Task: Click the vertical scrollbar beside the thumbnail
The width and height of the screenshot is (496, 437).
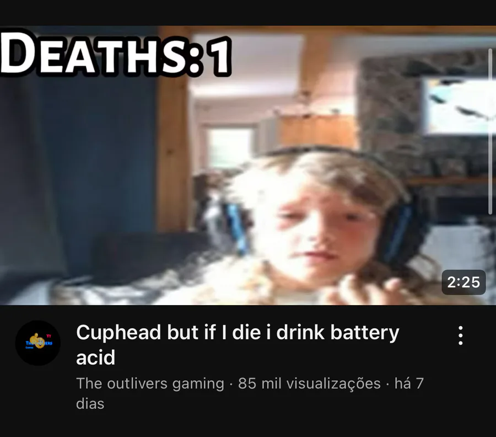Action: coord(490,131)
